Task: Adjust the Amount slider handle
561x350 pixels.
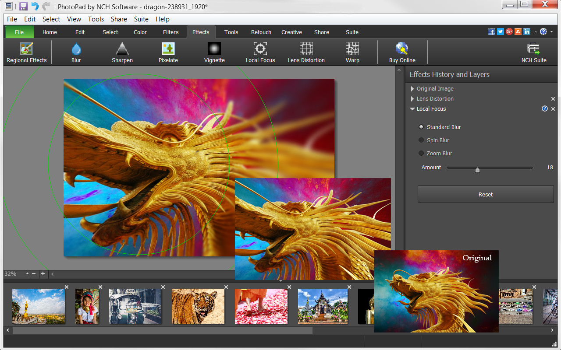Action: tap(477, 169)
